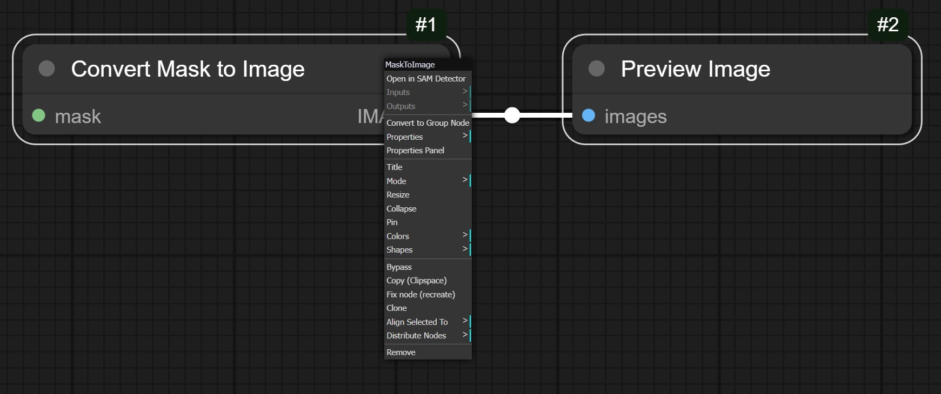Image resolution: width=941 pixels, height=394 pixels.
Task: Select Fix node (recreate)
Action: (x=428, y=295)
